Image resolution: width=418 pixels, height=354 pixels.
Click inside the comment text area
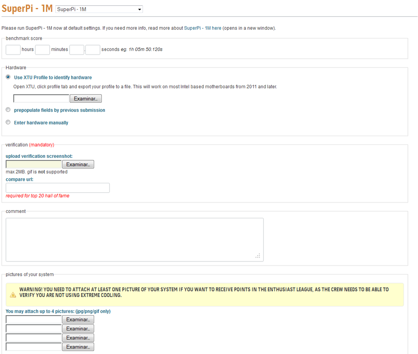(x=135, y=240)
